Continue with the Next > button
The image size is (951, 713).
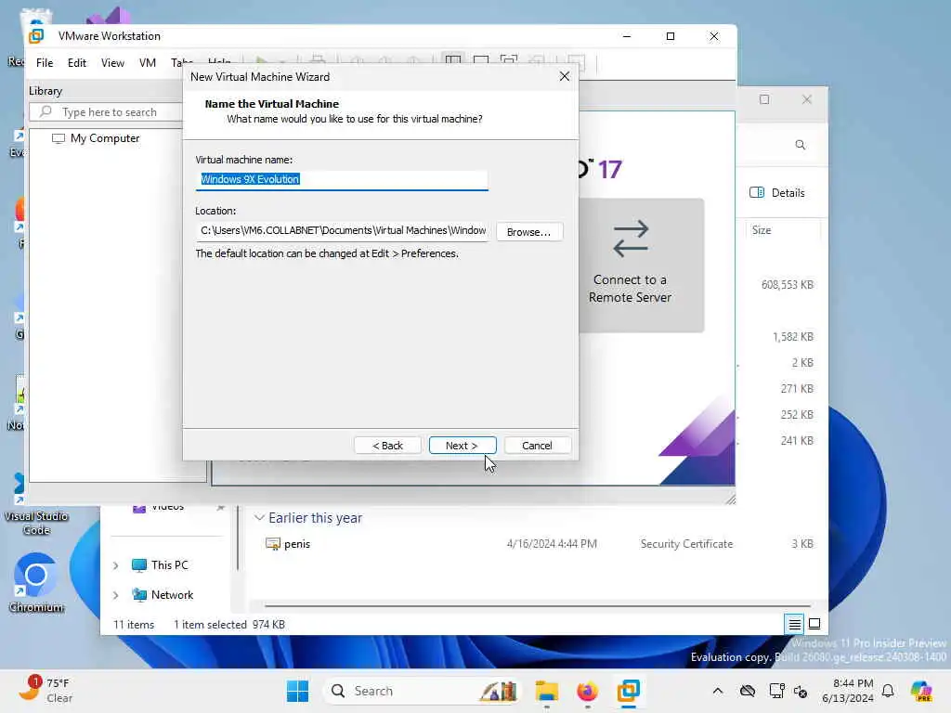pos(462,446)
